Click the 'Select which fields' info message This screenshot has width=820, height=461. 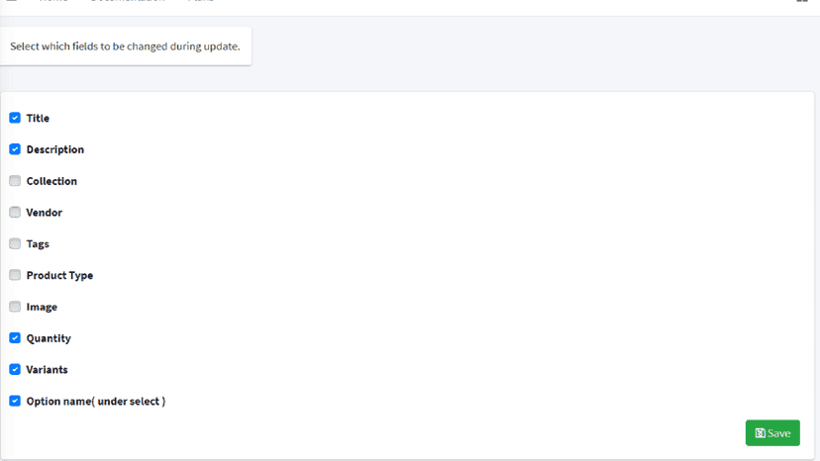pos(126,46)
